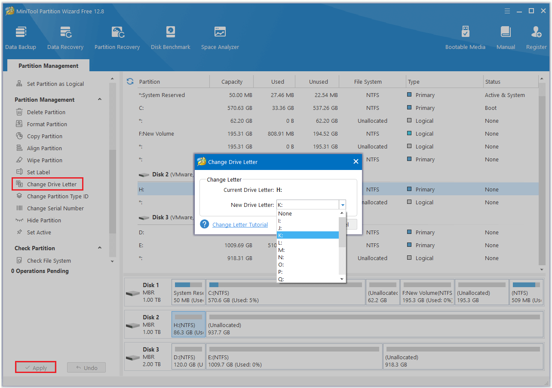
Task: Open Disk Benchmark tool
Action: point(170,38)
